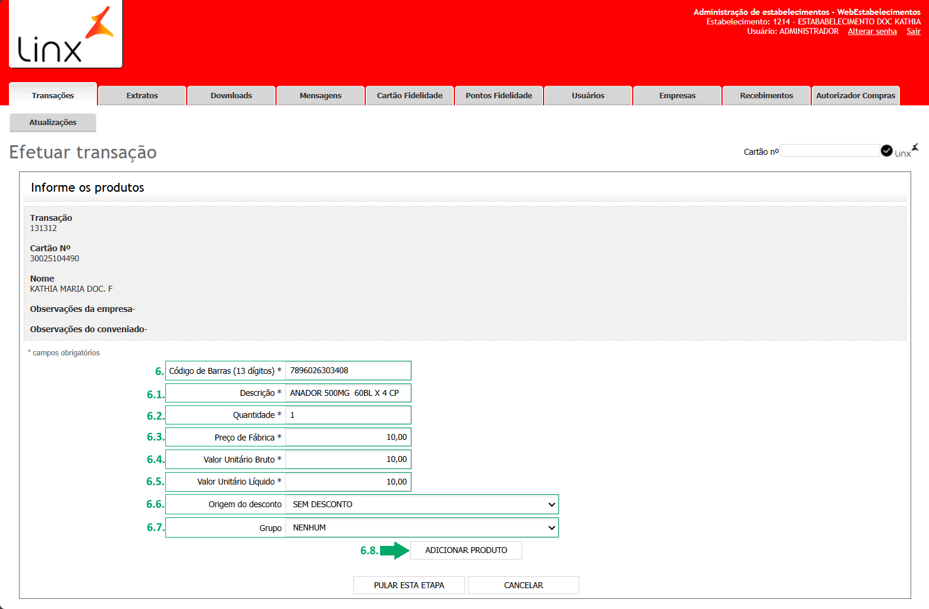Screen dimensions: 929x609
Task: Switch to the Empresas tab
Action: coord(677,96)
